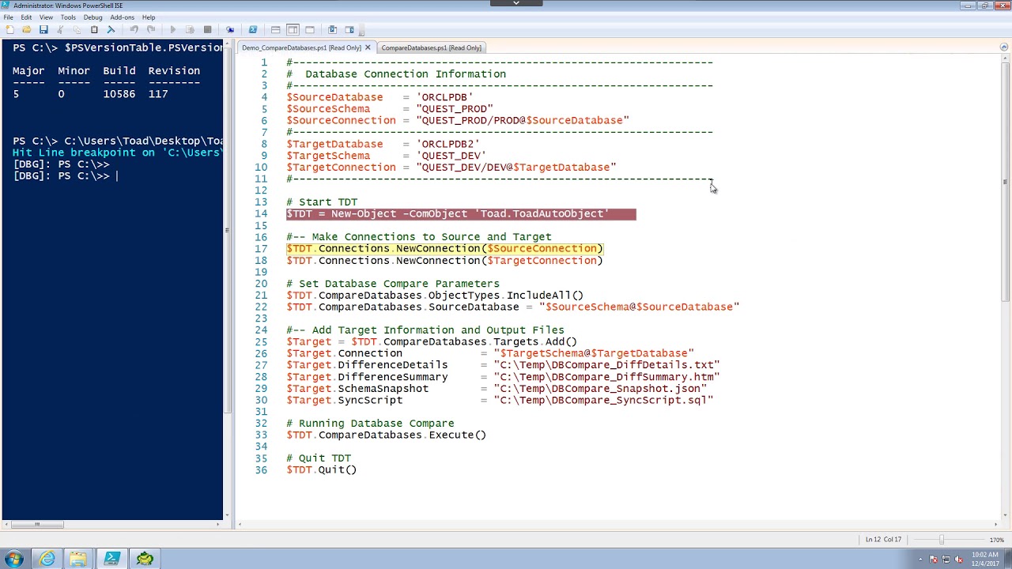Image resolution: width=1012 pixels, height=569 pixels.
Task: Cut selected text using the scissors icon
Action: (60, 30)
